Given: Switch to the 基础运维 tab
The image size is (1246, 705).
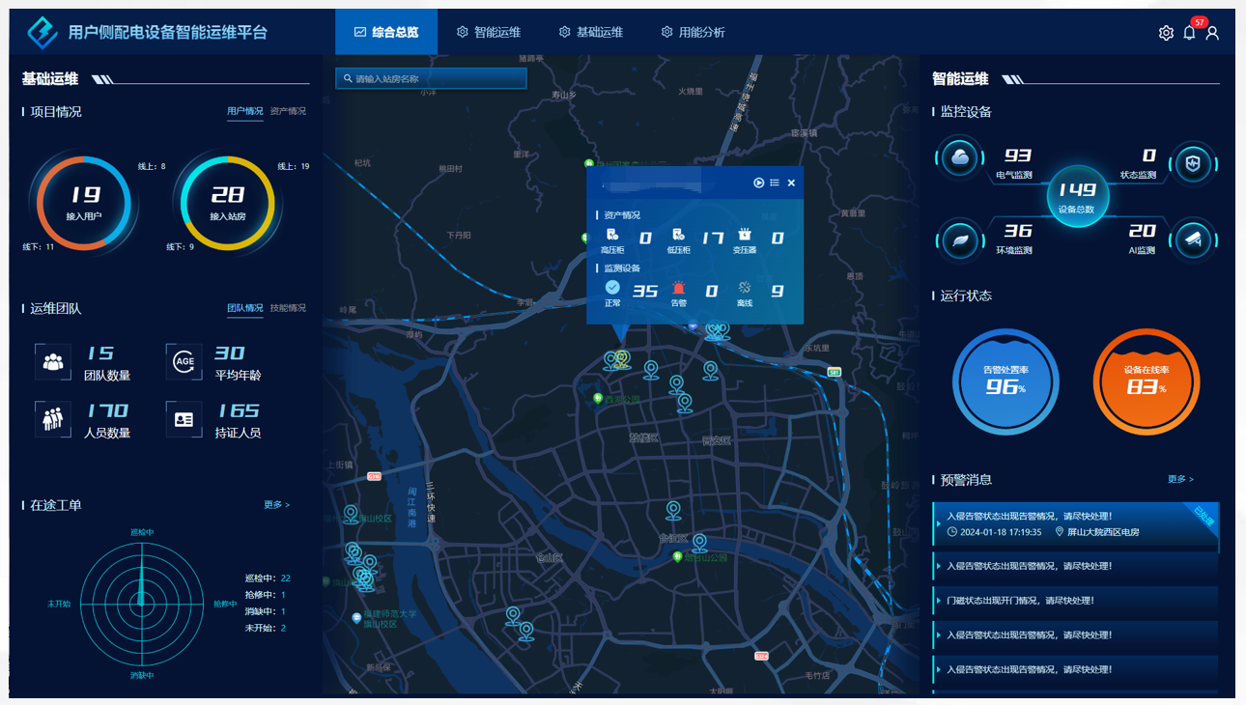Looking at the screenshot, I should pos(591,32).
